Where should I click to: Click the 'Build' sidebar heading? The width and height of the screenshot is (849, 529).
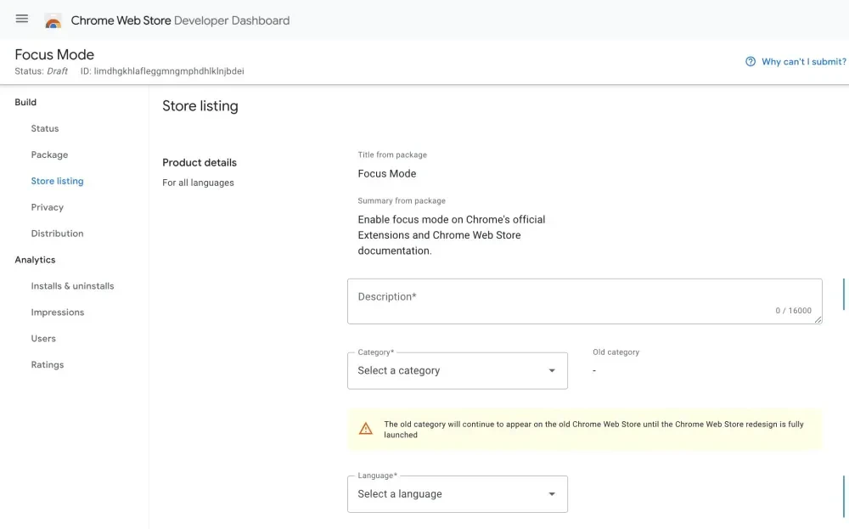coord(25,103)
